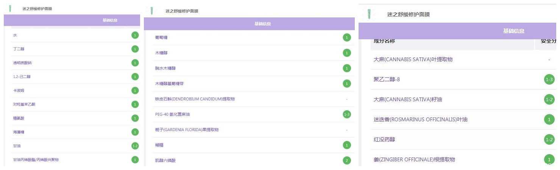Click the safety score badge next to 肌醇六磷酸
Image resolution: width=560 pixels, height=170 pixels.
(346, 161)
